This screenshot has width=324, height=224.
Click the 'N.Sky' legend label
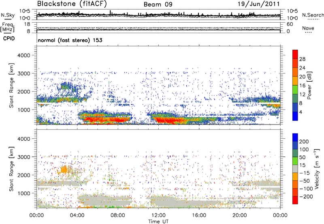point(8,15)
